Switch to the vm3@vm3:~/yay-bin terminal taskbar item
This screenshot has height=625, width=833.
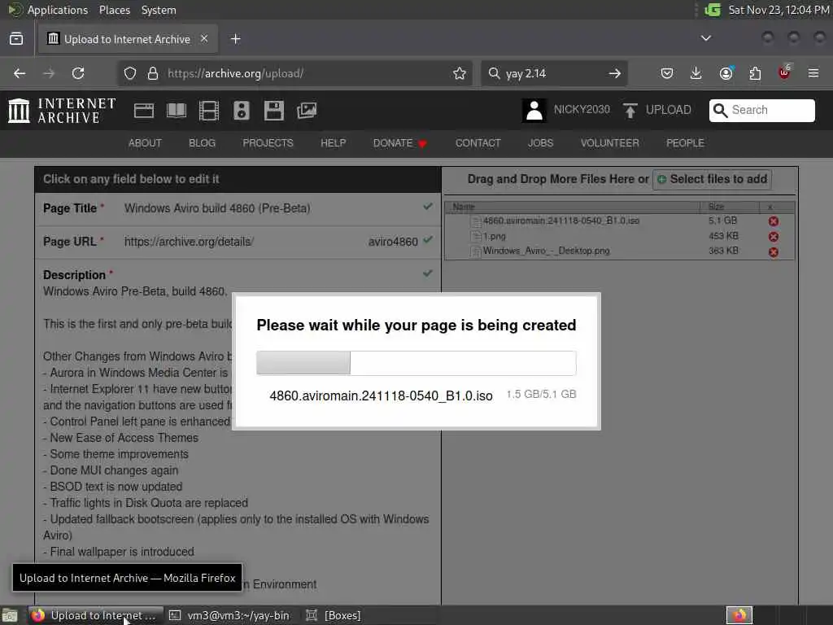coord(229,615)
